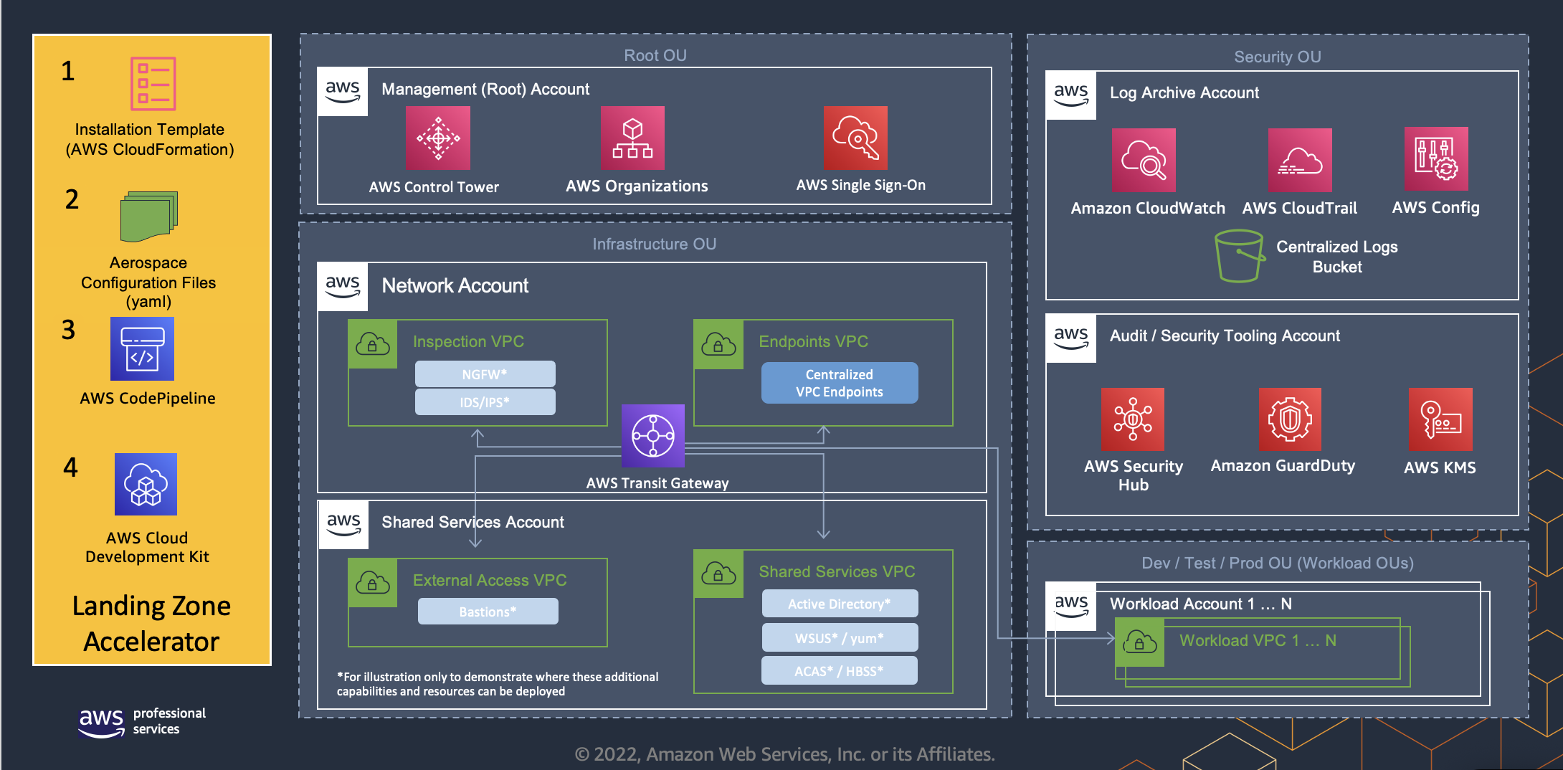The image size is (1563, 770).
Task: Click the AWS Transit Gateway icon
Action: coord(652,436)
